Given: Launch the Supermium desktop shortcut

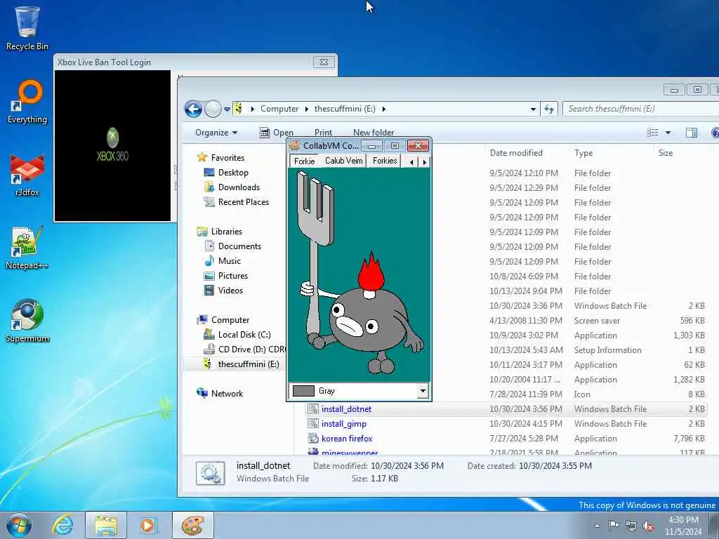Looking at the screenshot, I should coord(27,321).
